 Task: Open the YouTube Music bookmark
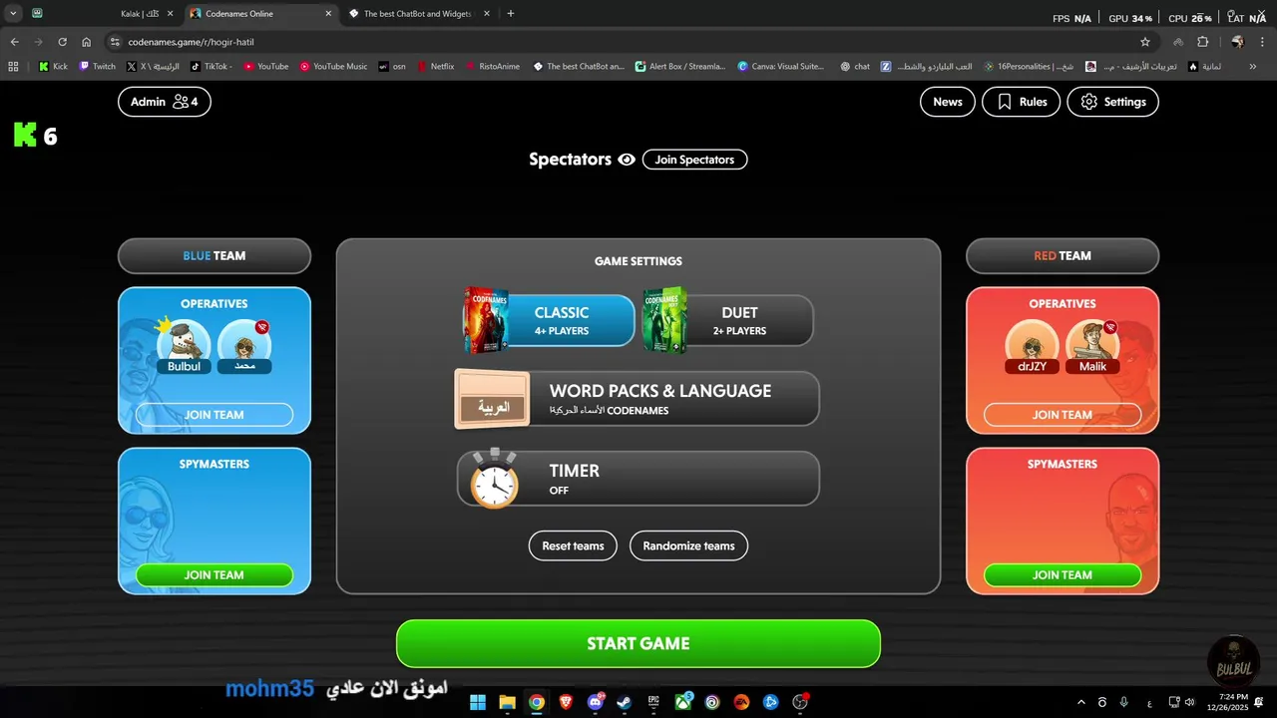(x=333, y=67)
